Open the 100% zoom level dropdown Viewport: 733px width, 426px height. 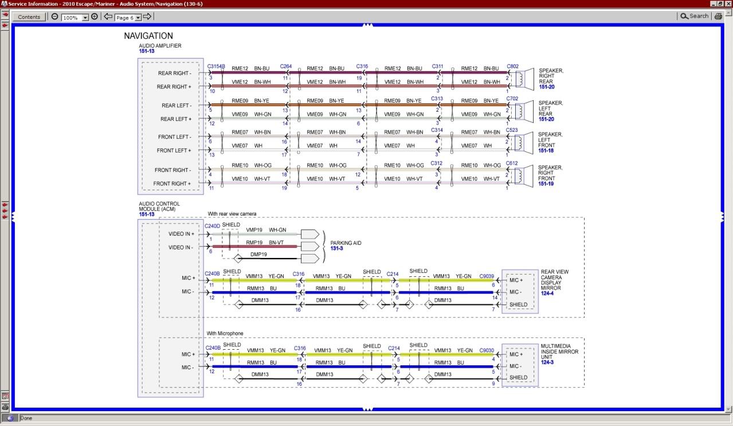coord(85,18)
